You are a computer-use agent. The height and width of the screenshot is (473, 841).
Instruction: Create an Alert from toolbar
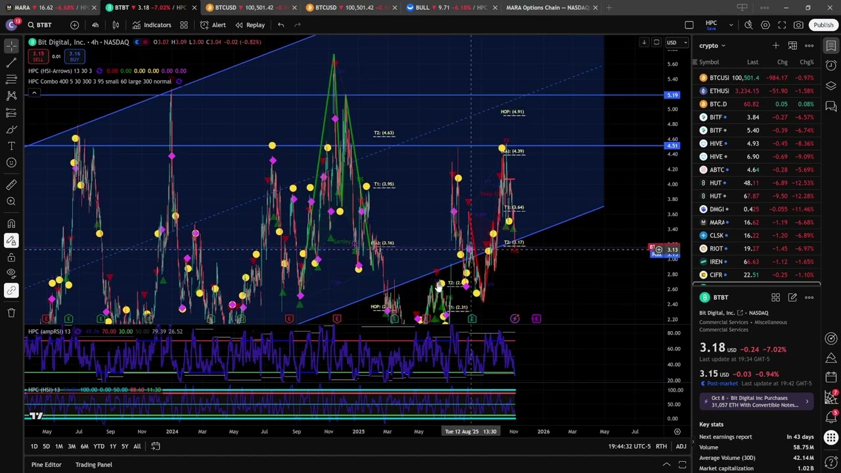coord(213,25)
